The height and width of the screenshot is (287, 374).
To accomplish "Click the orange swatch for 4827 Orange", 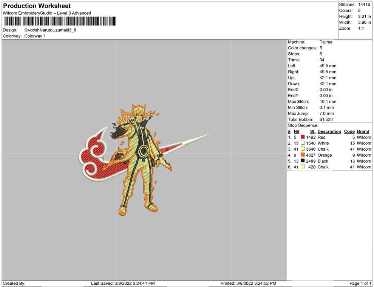I will pyautogui.click(x=303, y=155).
